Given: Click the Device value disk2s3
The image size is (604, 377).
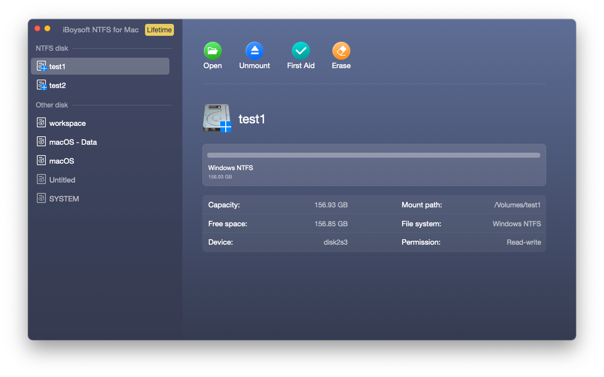Looking at the screenshot, I should [x=335, y=243].
